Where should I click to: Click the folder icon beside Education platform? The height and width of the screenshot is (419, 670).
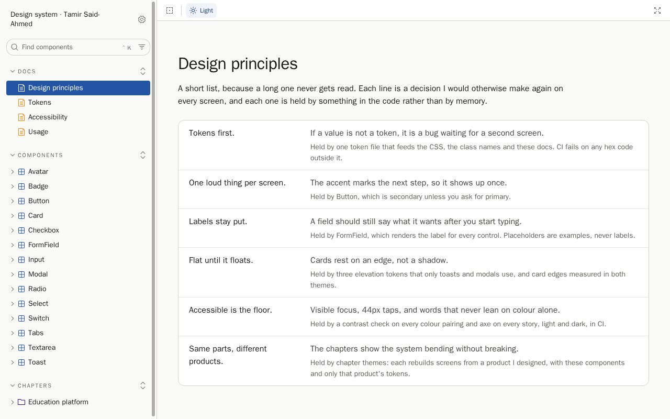coord(21,402)
